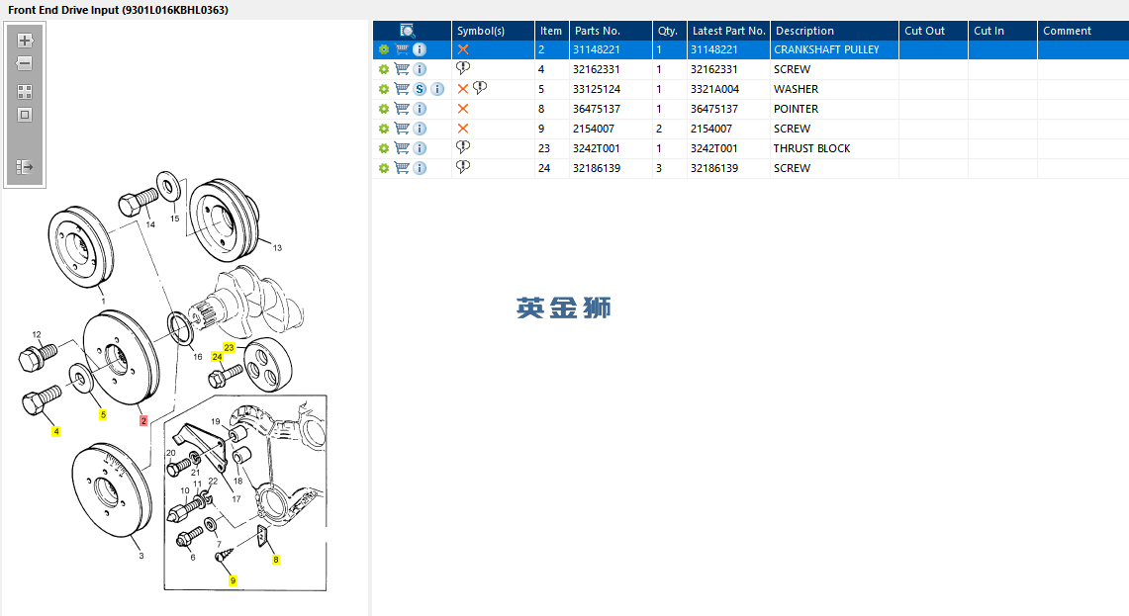
Task: Add POINTER to shopping cart
Action: click(402, 109)
